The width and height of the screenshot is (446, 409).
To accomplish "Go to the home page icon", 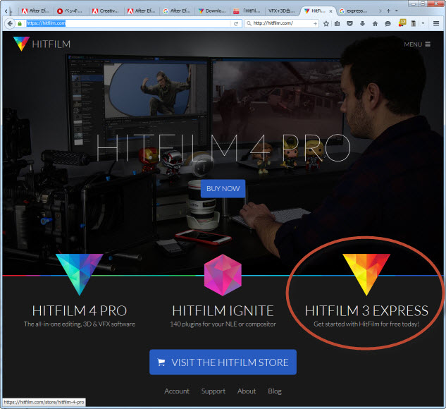I will pos(375,24).
